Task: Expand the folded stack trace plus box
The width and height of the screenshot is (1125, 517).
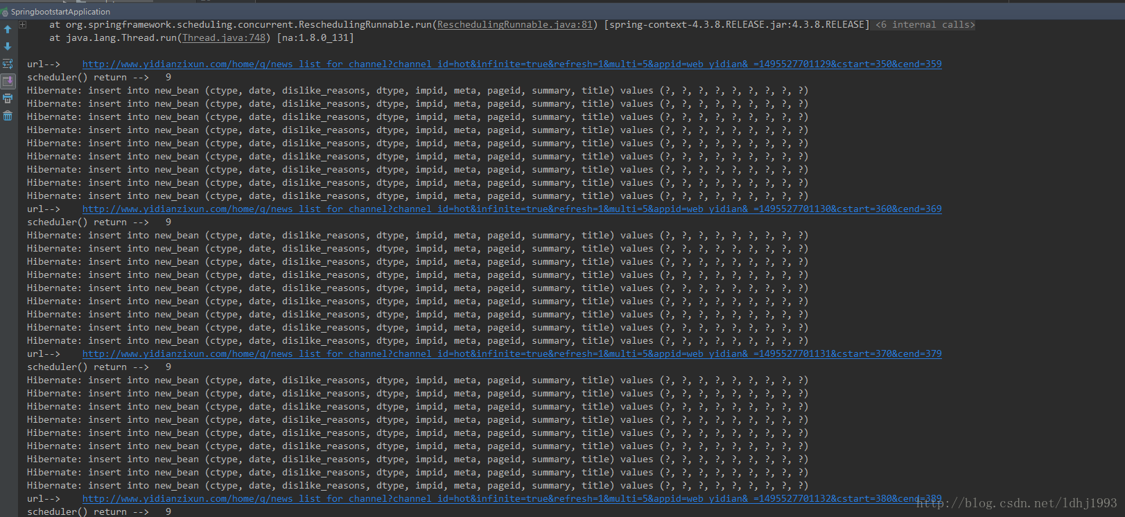Action: [x=23, y=24]
